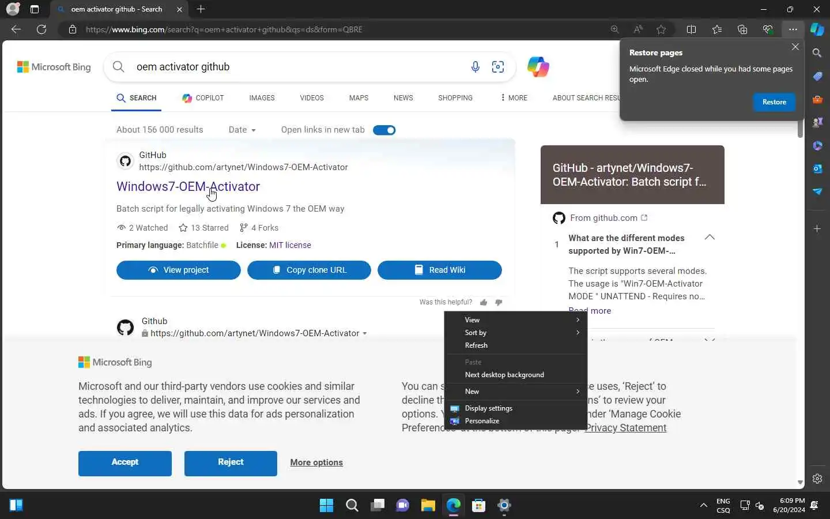
Task: Open File Explorer from the taskbar
Action: 428,506
